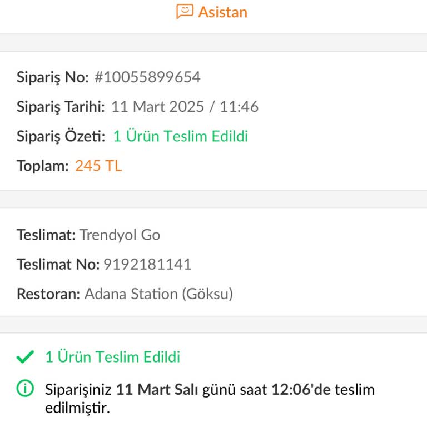Click the bold 12:06'de delivery time
The image size is (427, 427).
click(x=301, y=389)
